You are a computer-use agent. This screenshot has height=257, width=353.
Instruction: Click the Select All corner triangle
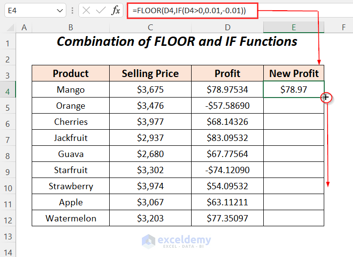8,28
